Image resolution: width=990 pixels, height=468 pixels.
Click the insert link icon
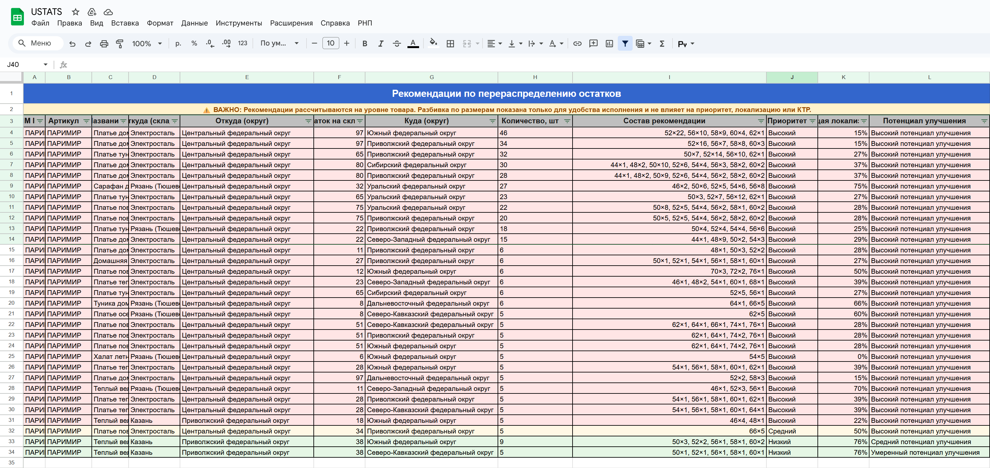[577, 44]
